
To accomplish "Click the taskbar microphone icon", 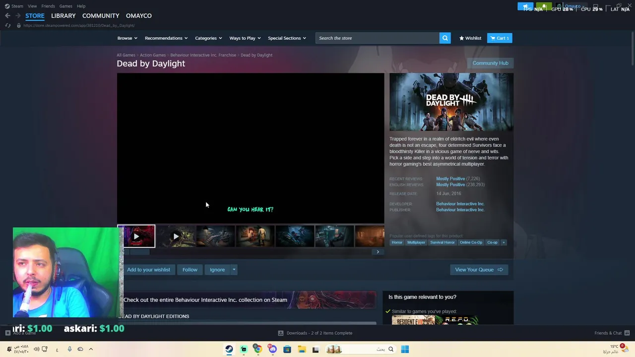I will (69, 349).
